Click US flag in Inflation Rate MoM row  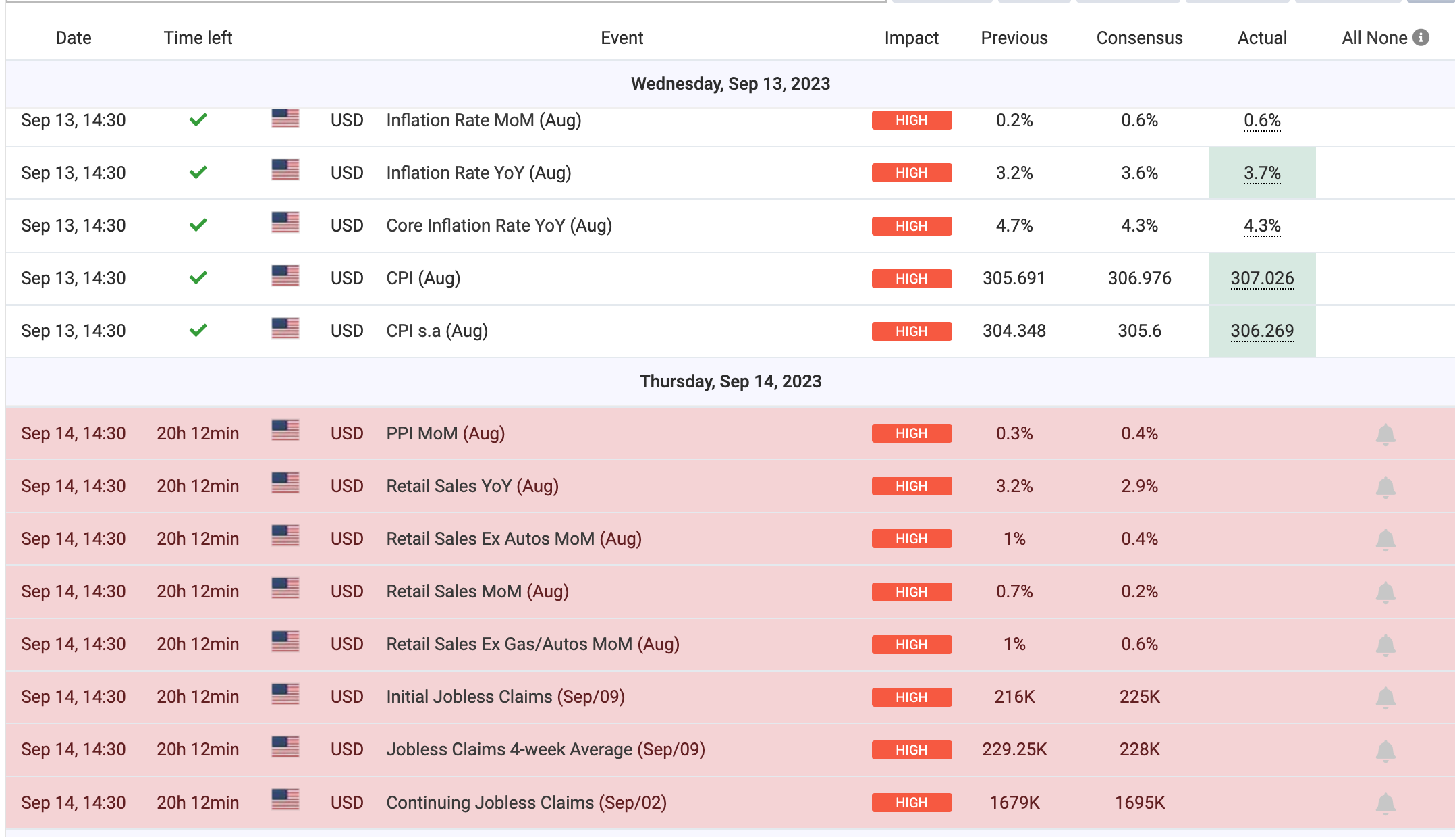[x=285, y=117]
